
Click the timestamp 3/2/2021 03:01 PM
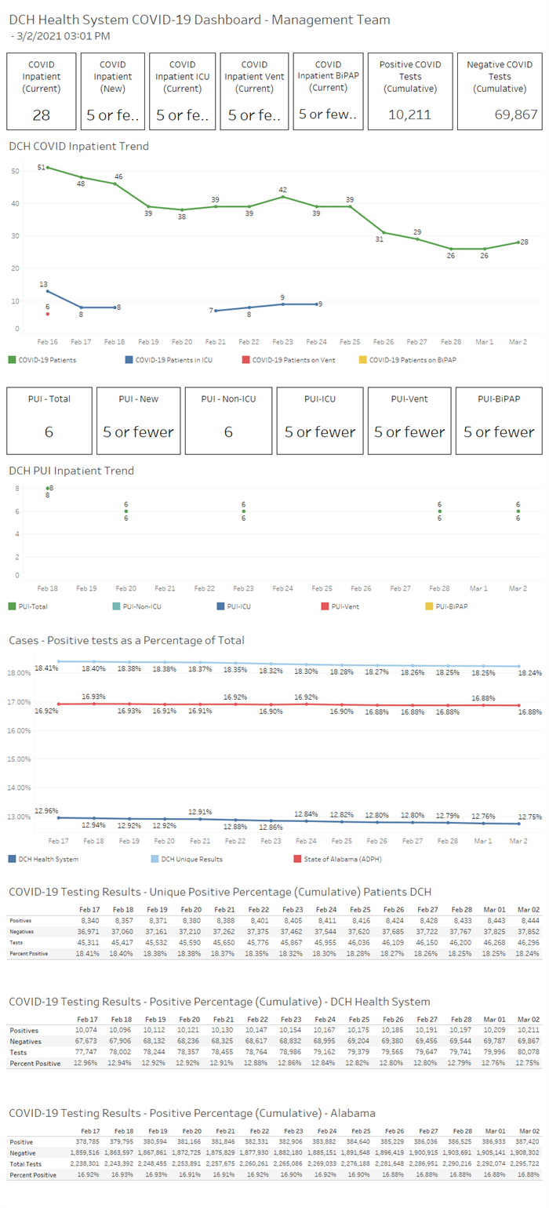64,36
